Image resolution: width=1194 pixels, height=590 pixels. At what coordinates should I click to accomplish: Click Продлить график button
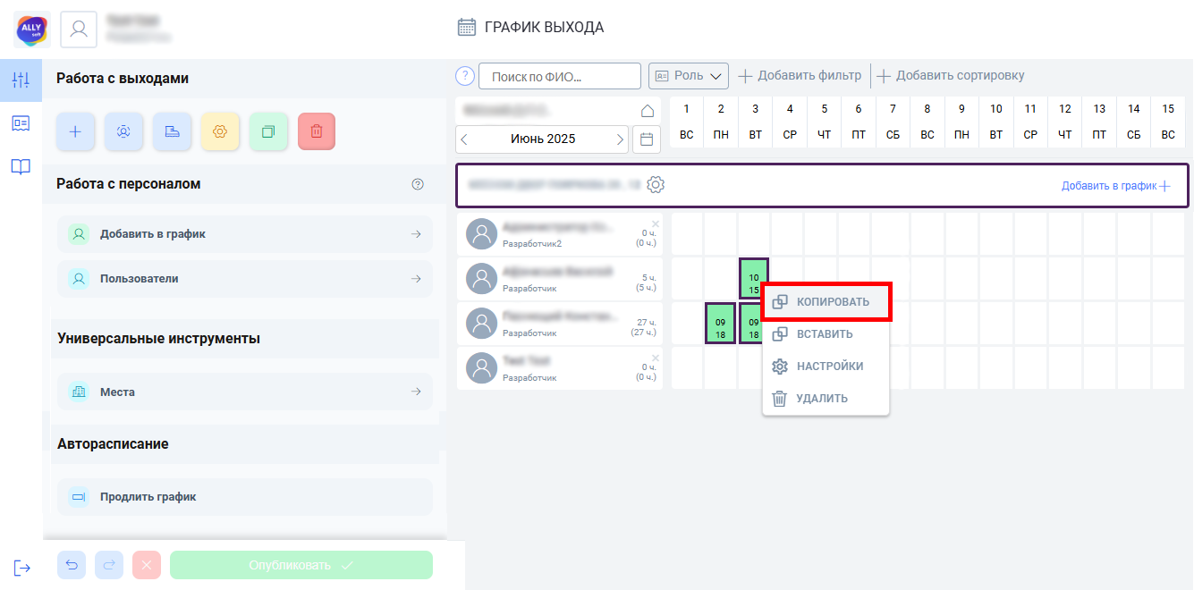(x=245, y=497)
